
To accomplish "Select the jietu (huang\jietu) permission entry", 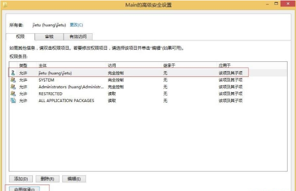I will pyautogui.click(x=148, y=73).
